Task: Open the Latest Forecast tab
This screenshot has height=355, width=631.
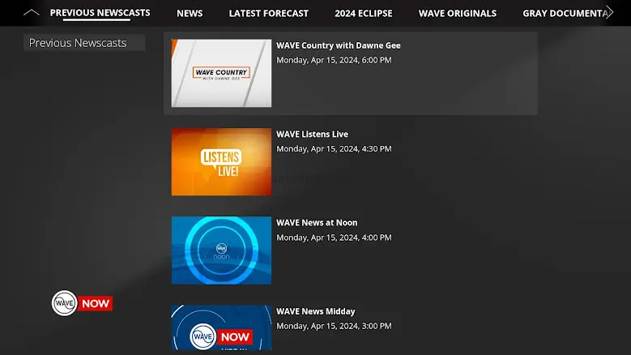Action: click(268, 13)
